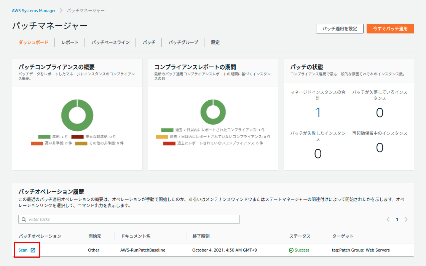This screenshot has height=266, width=426.
Task: Open the AWS Systems Manager breadcrumb link
Action: coord(34,11)
